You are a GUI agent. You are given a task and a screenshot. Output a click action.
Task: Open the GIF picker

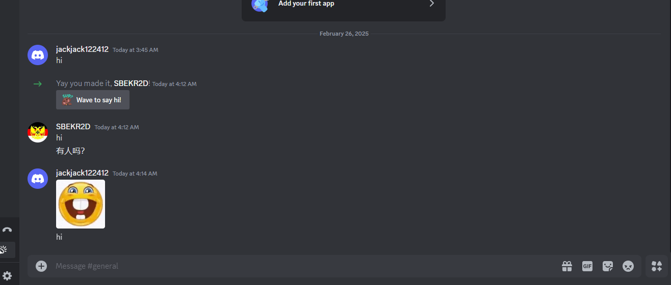[x=587, y=266]
